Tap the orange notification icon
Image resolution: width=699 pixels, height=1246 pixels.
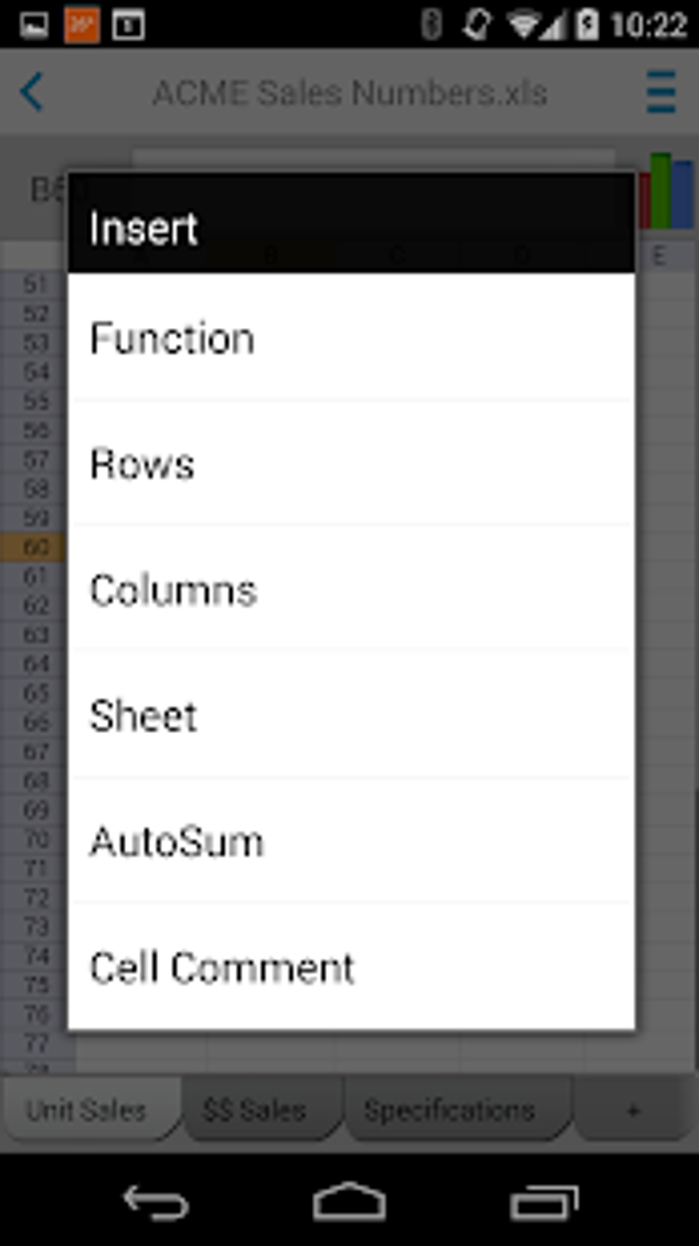coord(82,25)
